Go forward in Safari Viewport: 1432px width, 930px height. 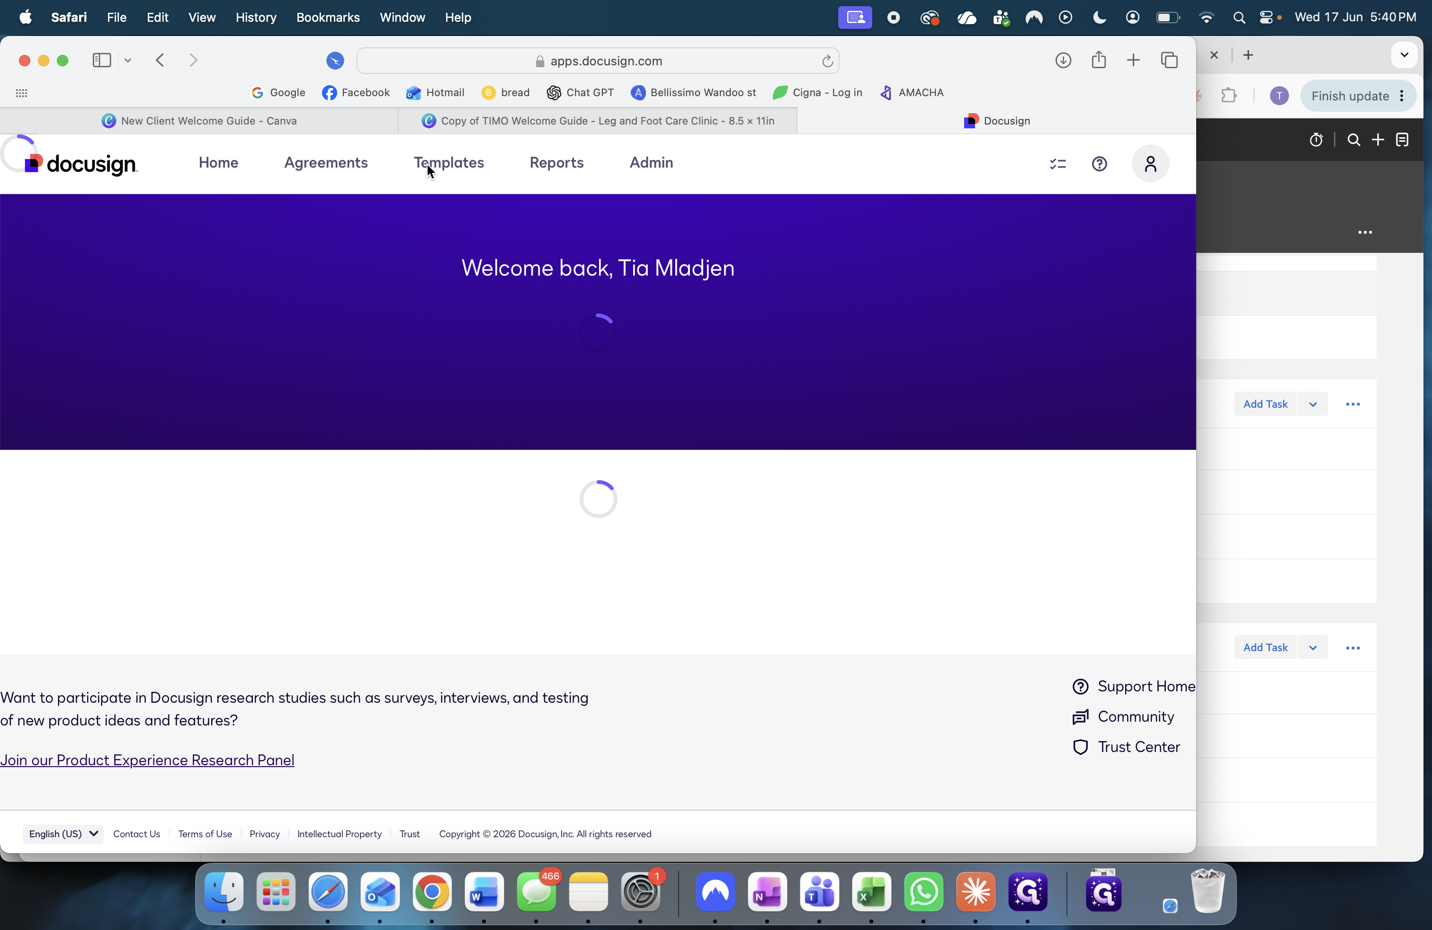(x=193, y=60)
